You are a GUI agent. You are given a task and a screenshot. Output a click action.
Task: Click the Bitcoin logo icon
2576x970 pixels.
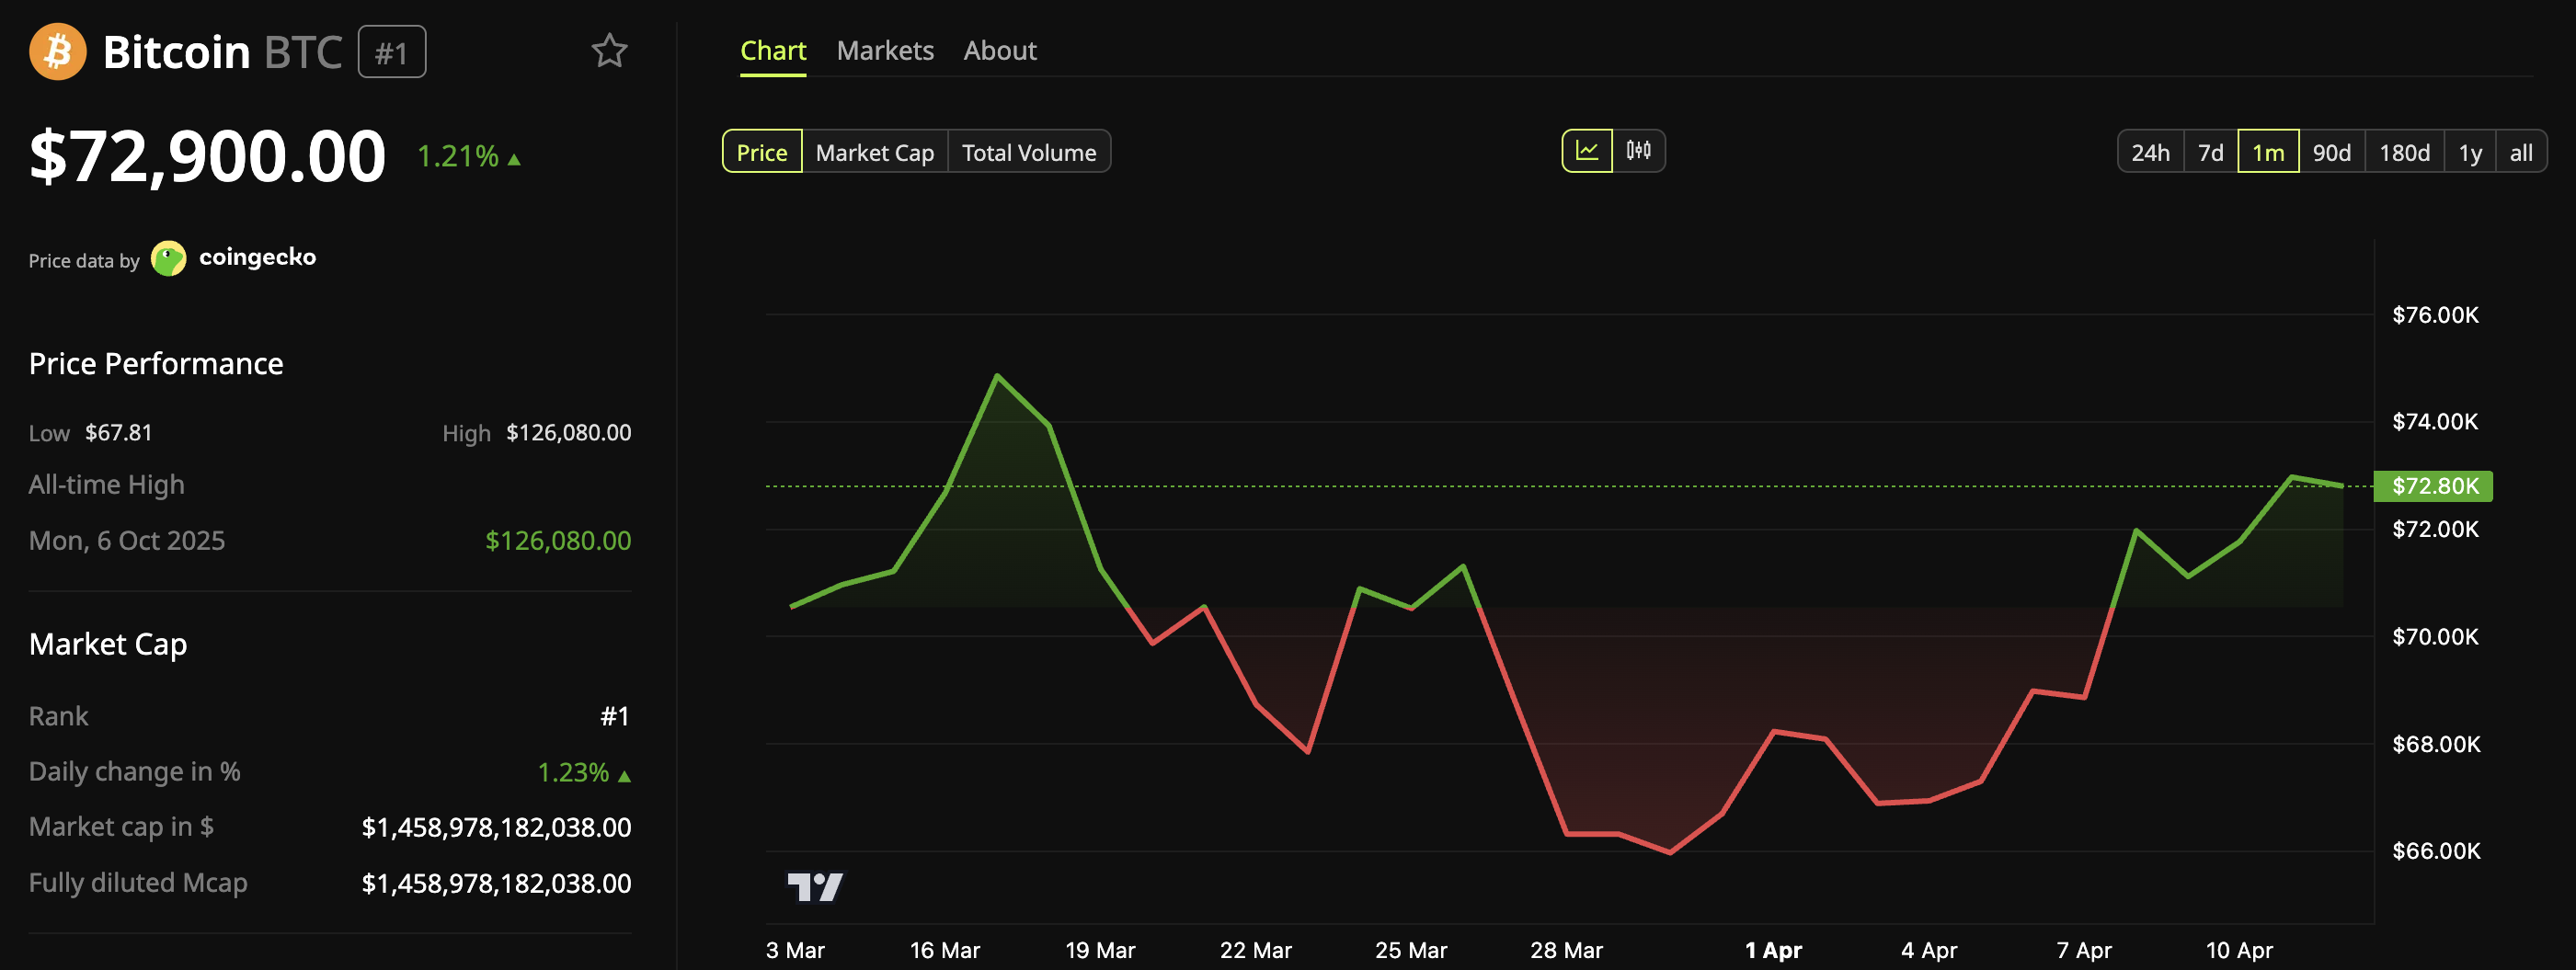coord(57,51)
